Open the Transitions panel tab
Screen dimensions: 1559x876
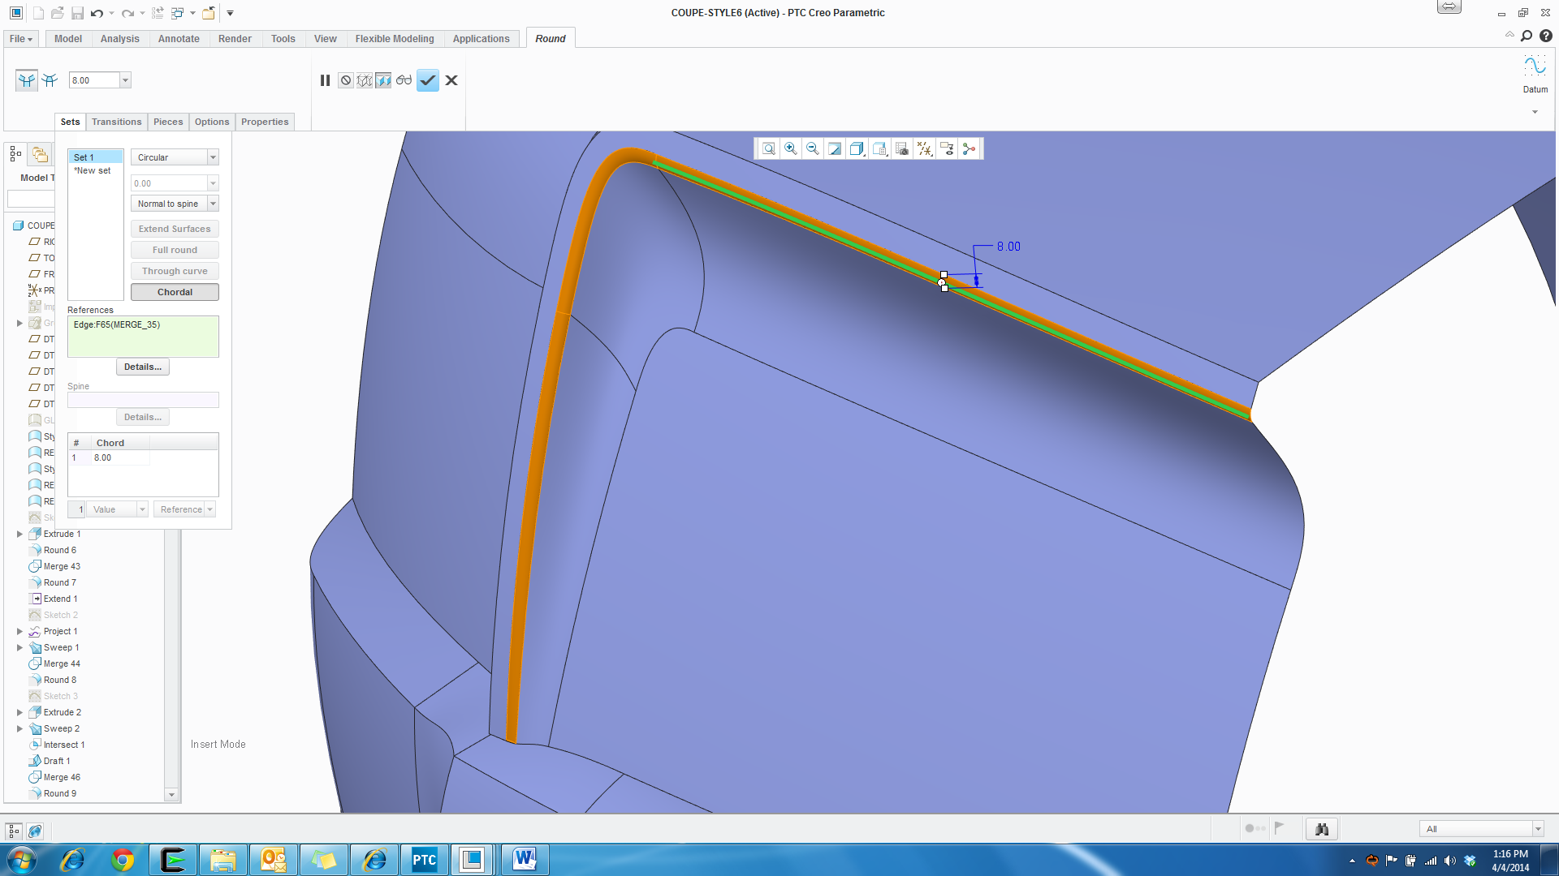click(116, 122)
